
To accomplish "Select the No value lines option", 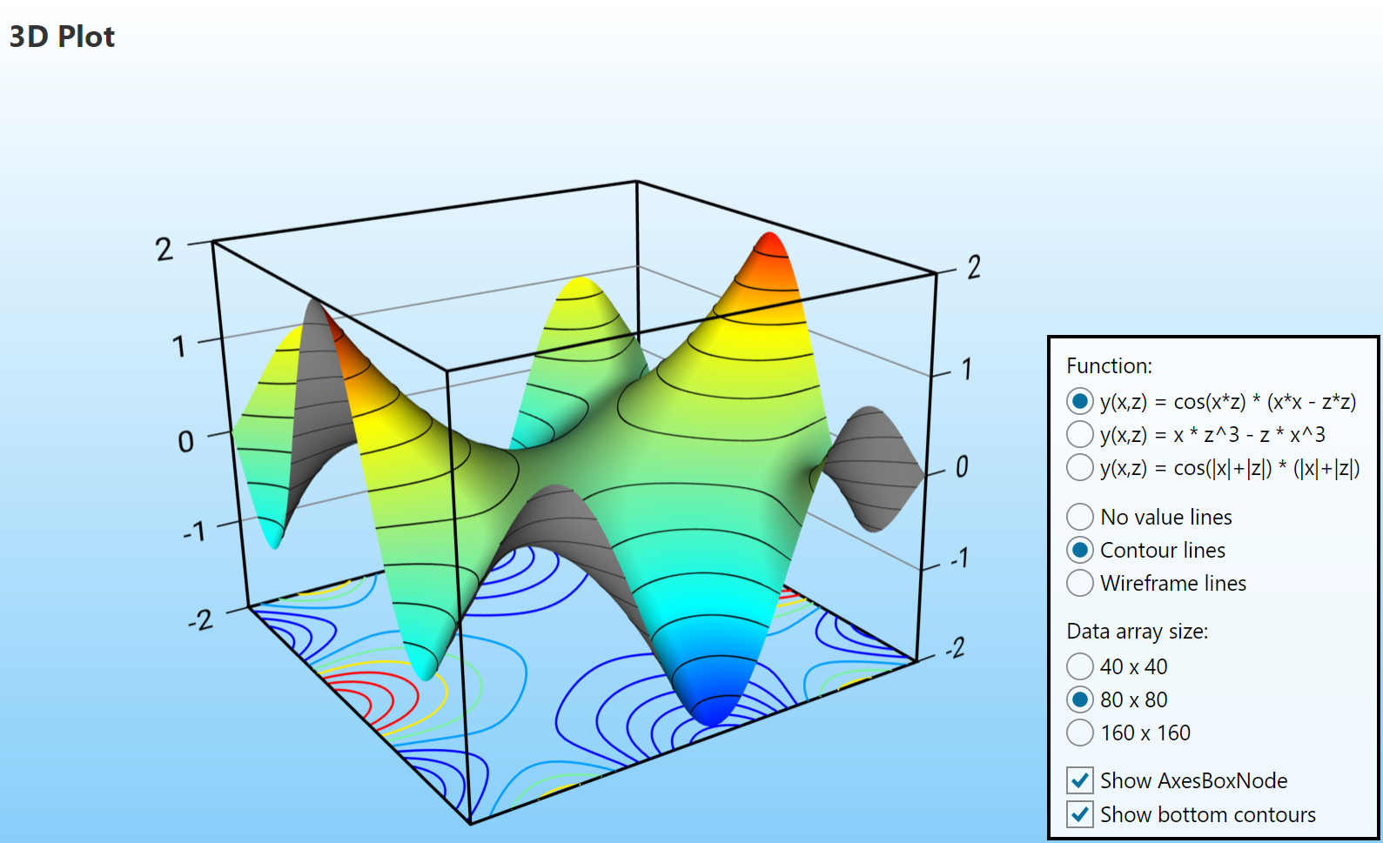I will point(1080,517).
